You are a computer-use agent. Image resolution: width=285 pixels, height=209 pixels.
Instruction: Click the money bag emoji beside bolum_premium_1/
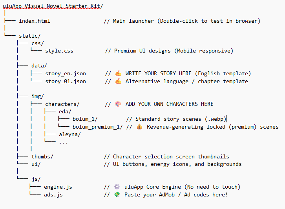point(139,127)
